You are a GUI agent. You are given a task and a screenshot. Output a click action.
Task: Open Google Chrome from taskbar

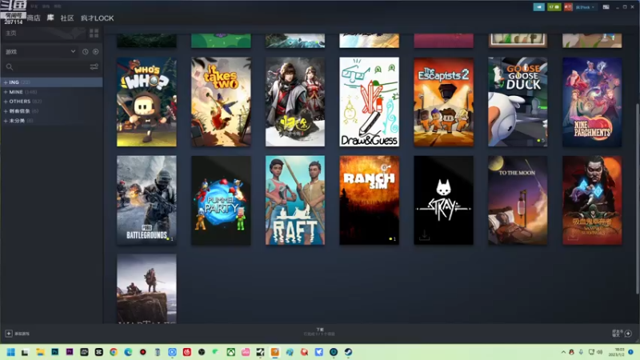114,352
